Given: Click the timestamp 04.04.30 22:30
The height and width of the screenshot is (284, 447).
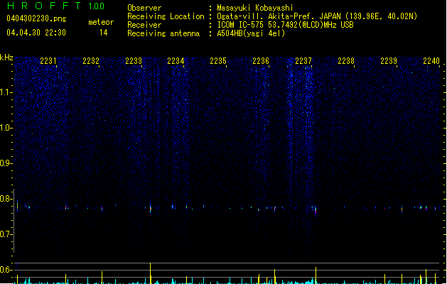Looking at the screenshot, I should point(36,33).
